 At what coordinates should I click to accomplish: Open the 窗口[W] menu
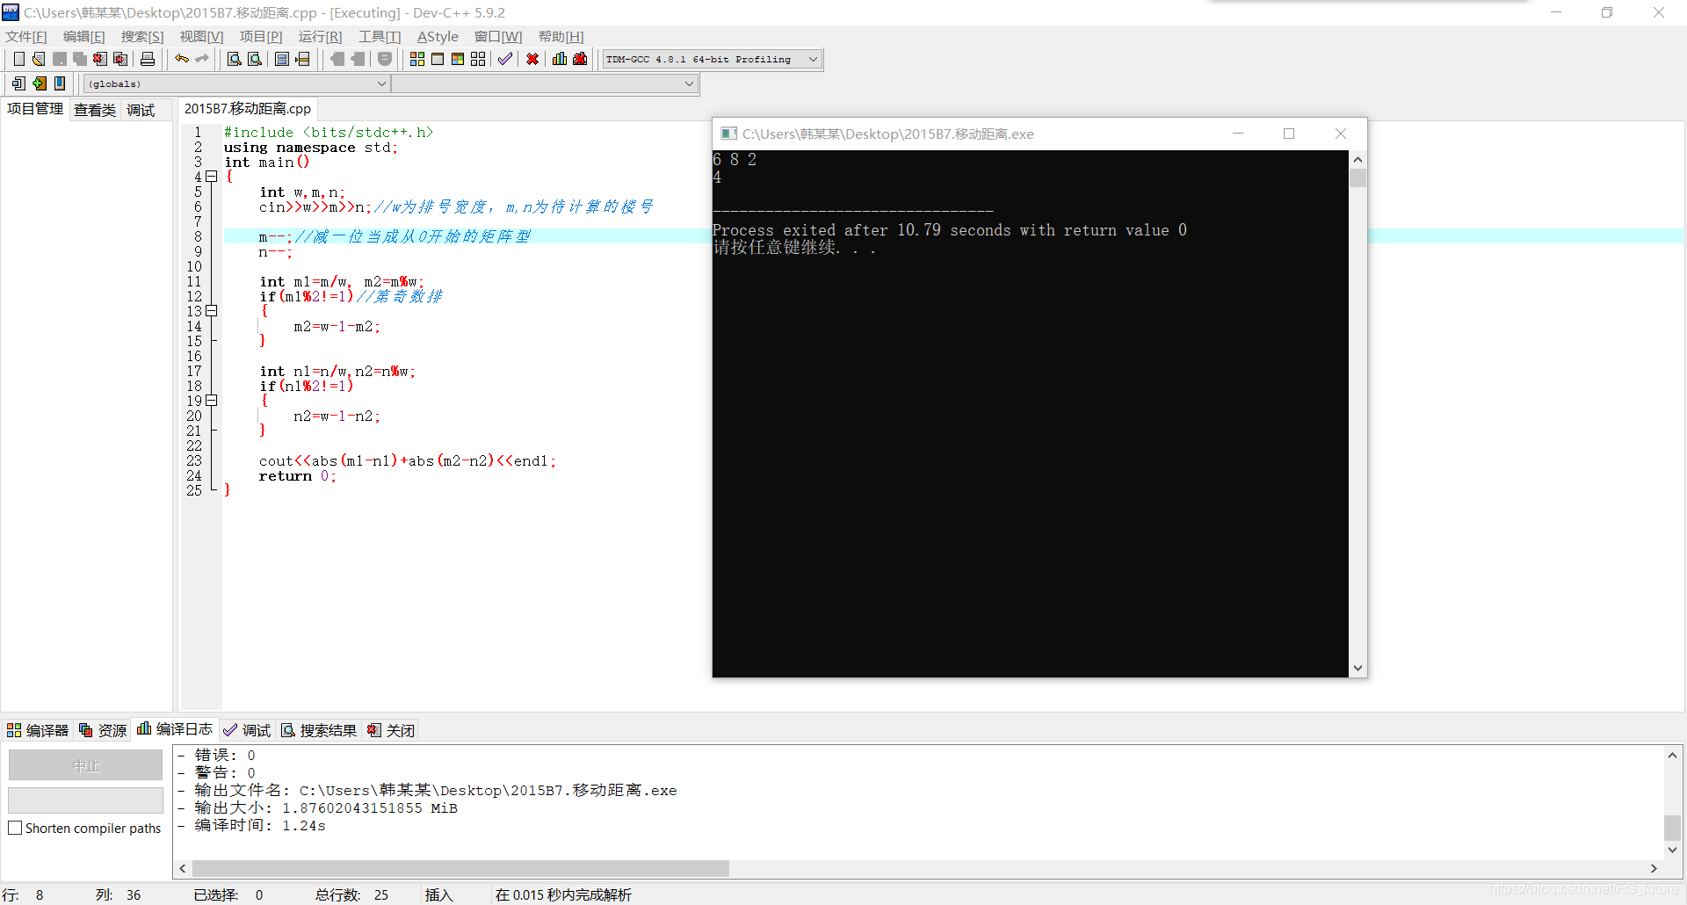pos(498,36)
